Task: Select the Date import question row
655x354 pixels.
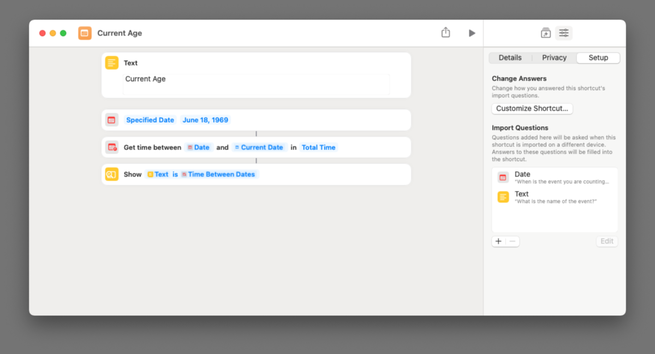Action: tap(555, 178)
